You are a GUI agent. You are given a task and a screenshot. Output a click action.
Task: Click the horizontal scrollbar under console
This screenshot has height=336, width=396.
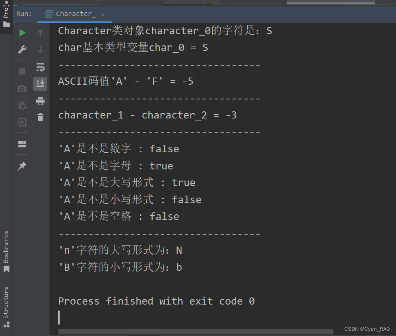click(x=195, y=332)
